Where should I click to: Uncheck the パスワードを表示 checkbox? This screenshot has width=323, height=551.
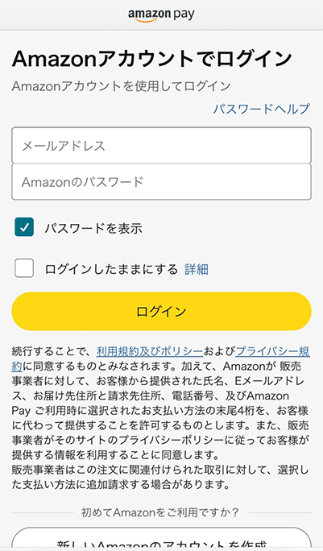pyautogui.click(x=24, y=227)
